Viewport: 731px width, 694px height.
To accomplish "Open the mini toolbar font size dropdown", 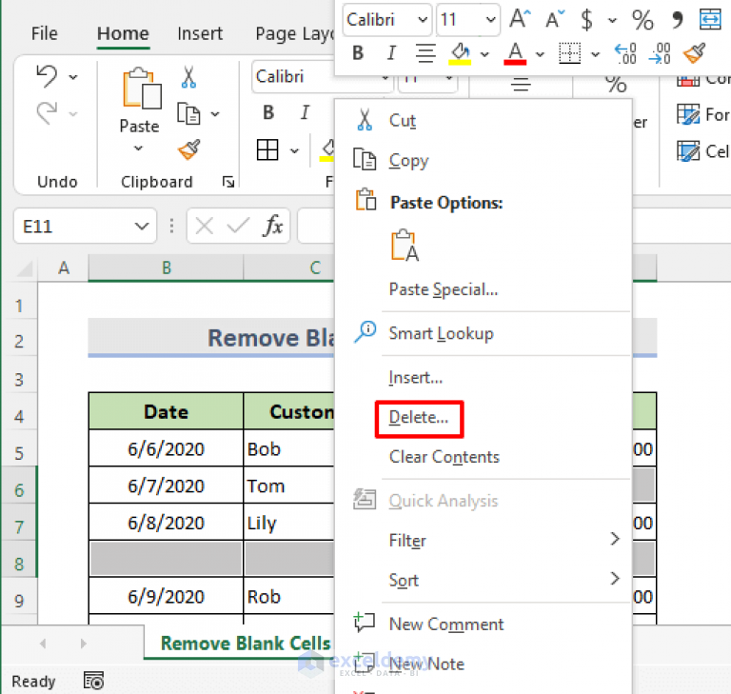I will point(490,20).
